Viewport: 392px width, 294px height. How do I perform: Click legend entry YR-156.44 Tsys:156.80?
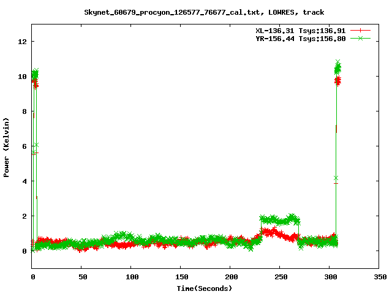tap(301, 39)
